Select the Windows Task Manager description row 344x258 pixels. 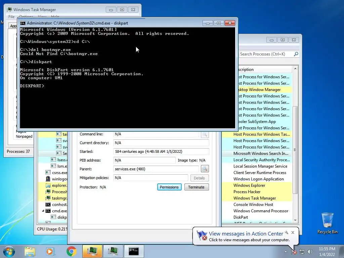pos(257,198)
